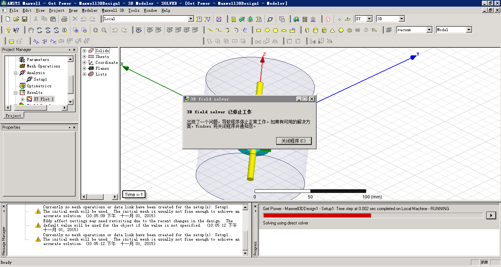
Task: Click the Zoom In magnifier icon
Action: tap(76, 30)
